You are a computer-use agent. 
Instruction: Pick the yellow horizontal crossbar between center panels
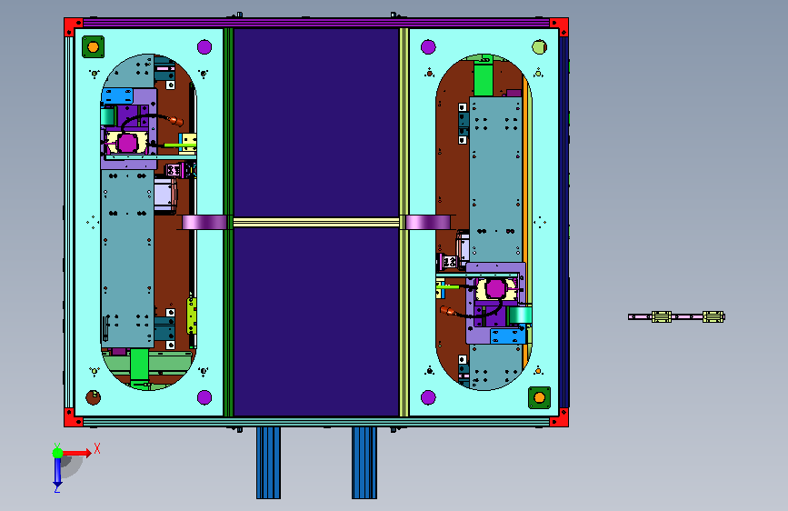click(x=316, y=222)
